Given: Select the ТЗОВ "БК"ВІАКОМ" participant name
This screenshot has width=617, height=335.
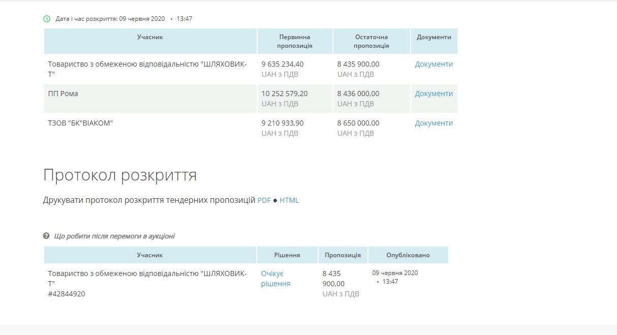Looking at the screenshot, I should (80, 123).
